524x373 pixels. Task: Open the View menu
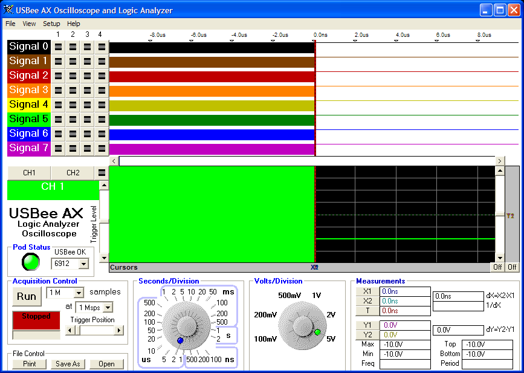click(x=29, y=24)
